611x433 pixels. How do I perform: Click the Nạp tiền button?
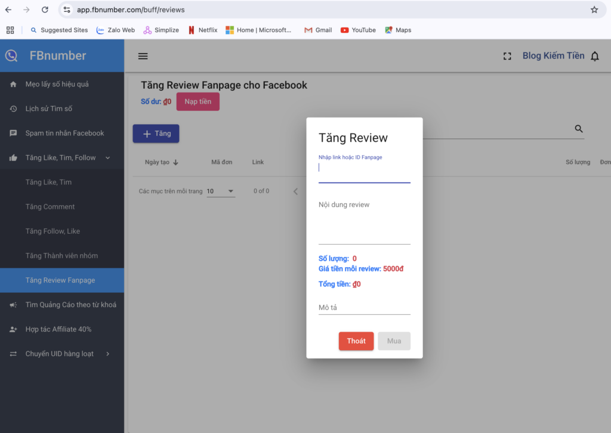tap(198, 102)
